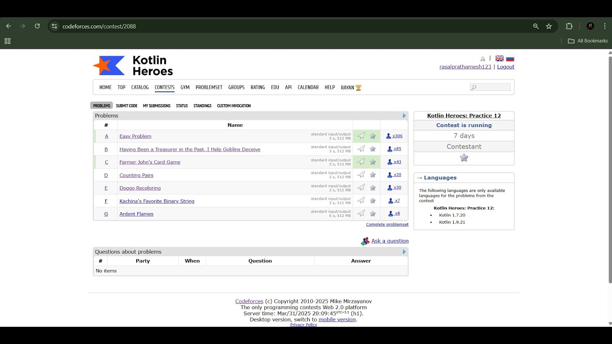Toggle contest favorite star in sidebar
The height and width of the screenshot is (344, 612).
464,158
